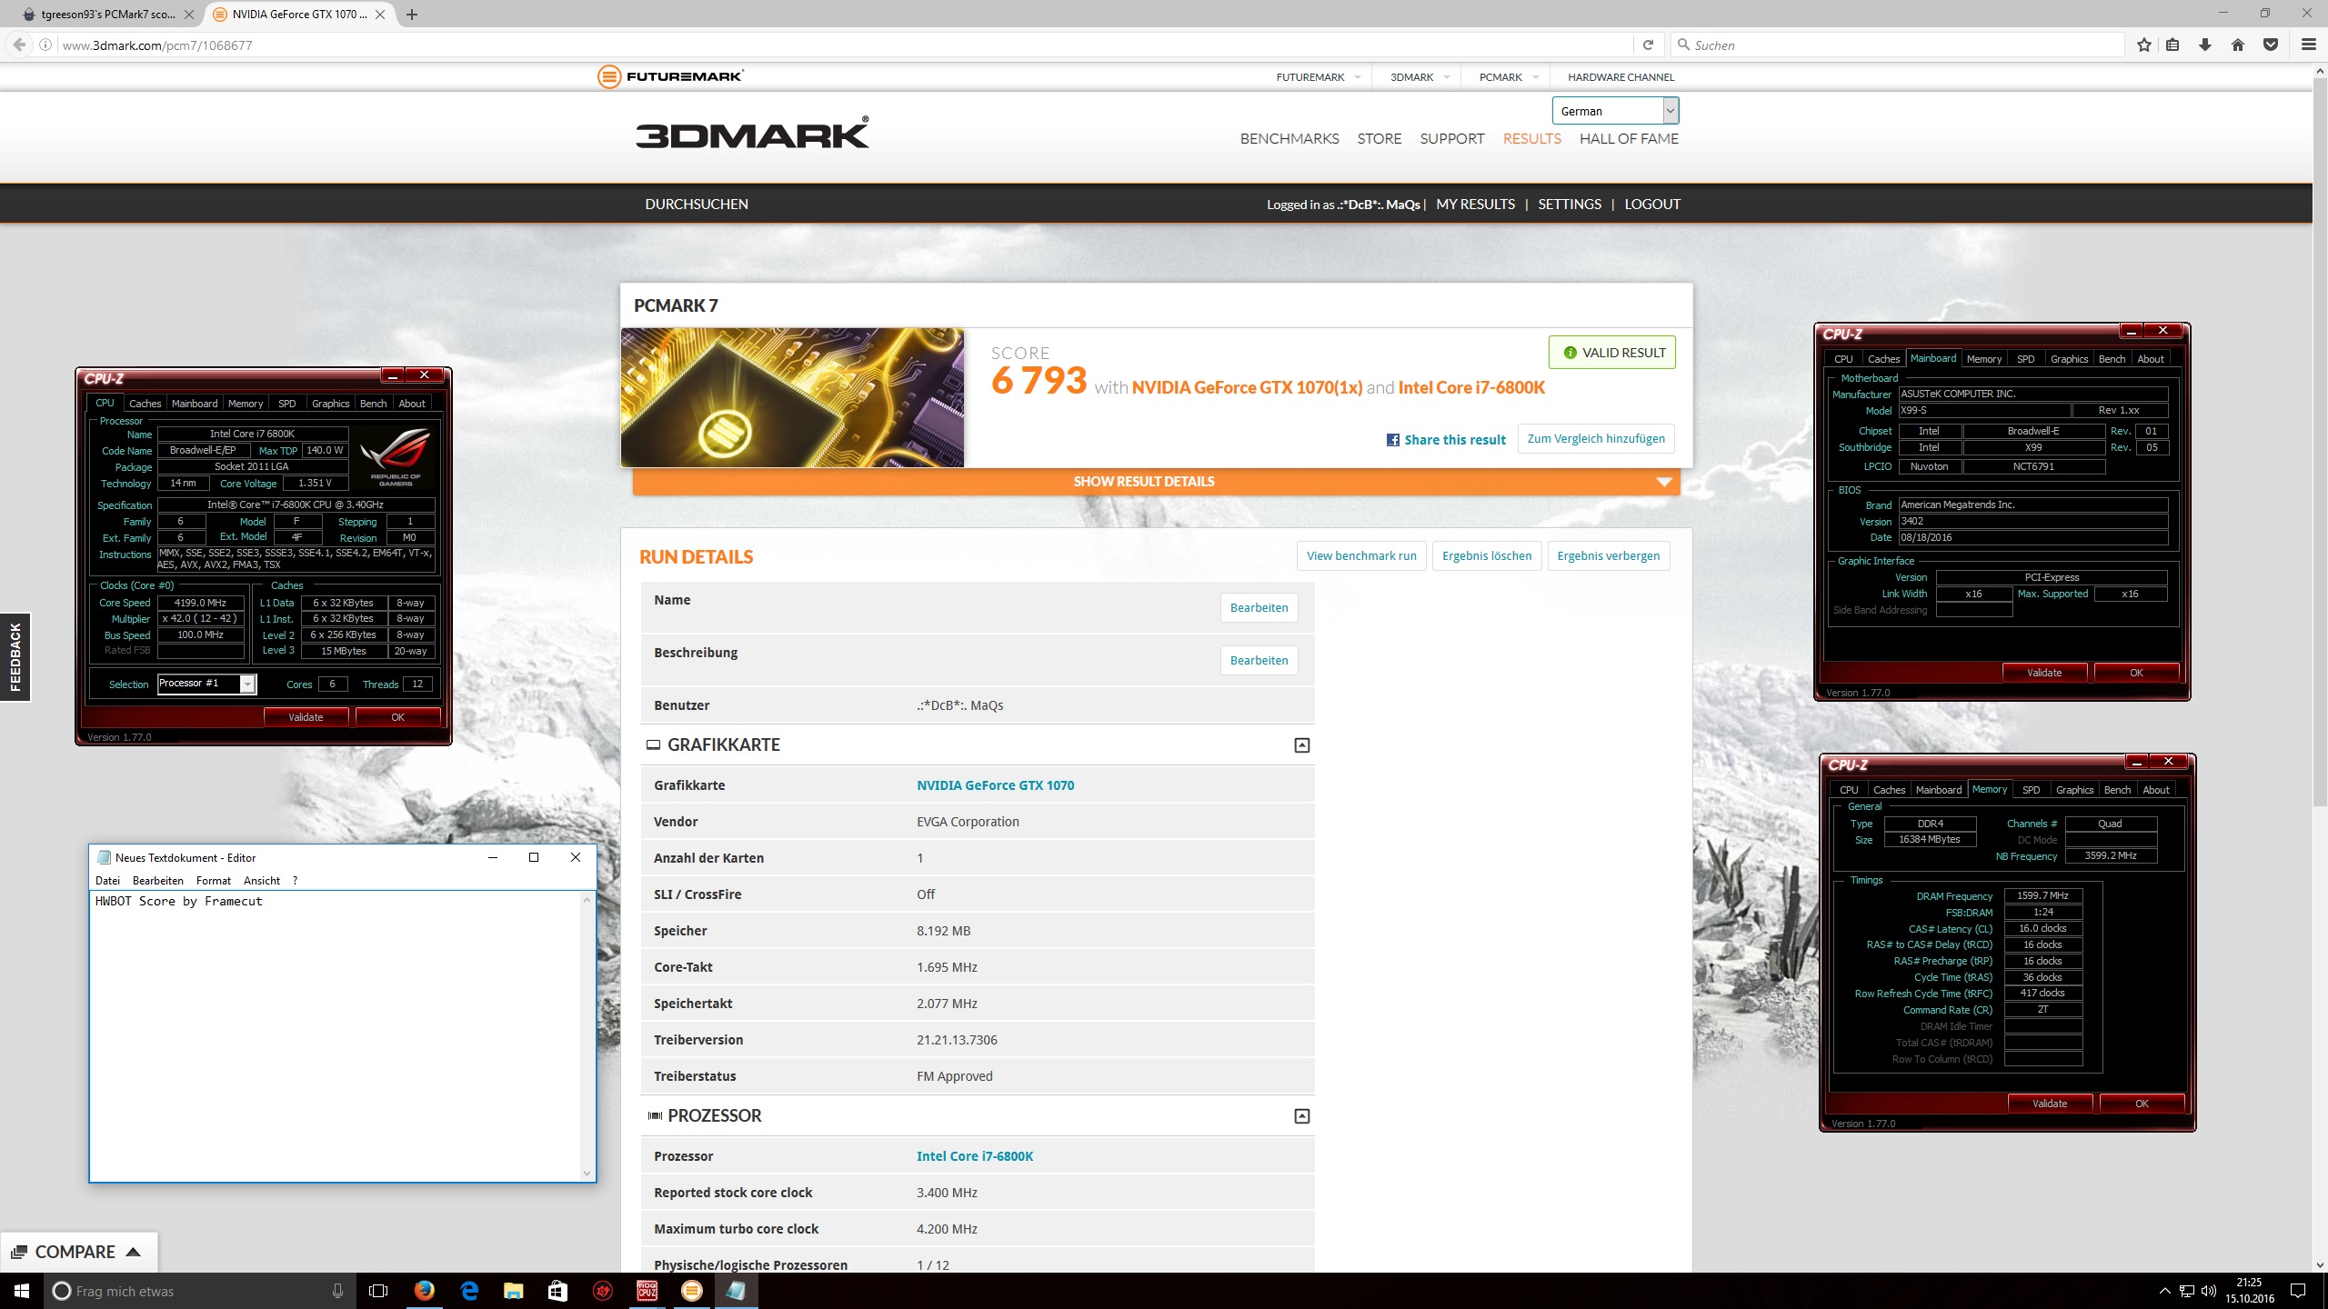The width and height of the screenshot is (2328, 1309).
Task: Click the ROG CPU-Z taskbar icon
Action: tap(647, 1291)
